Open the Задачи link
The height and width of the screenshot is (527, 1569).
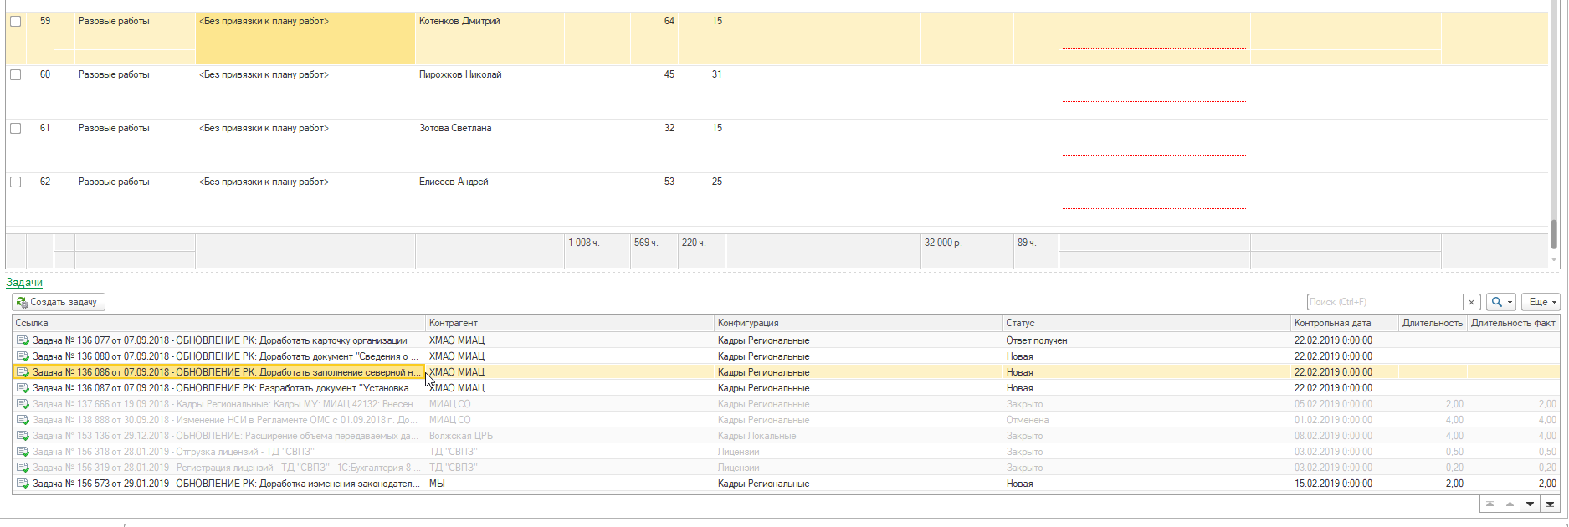[24, 283]
